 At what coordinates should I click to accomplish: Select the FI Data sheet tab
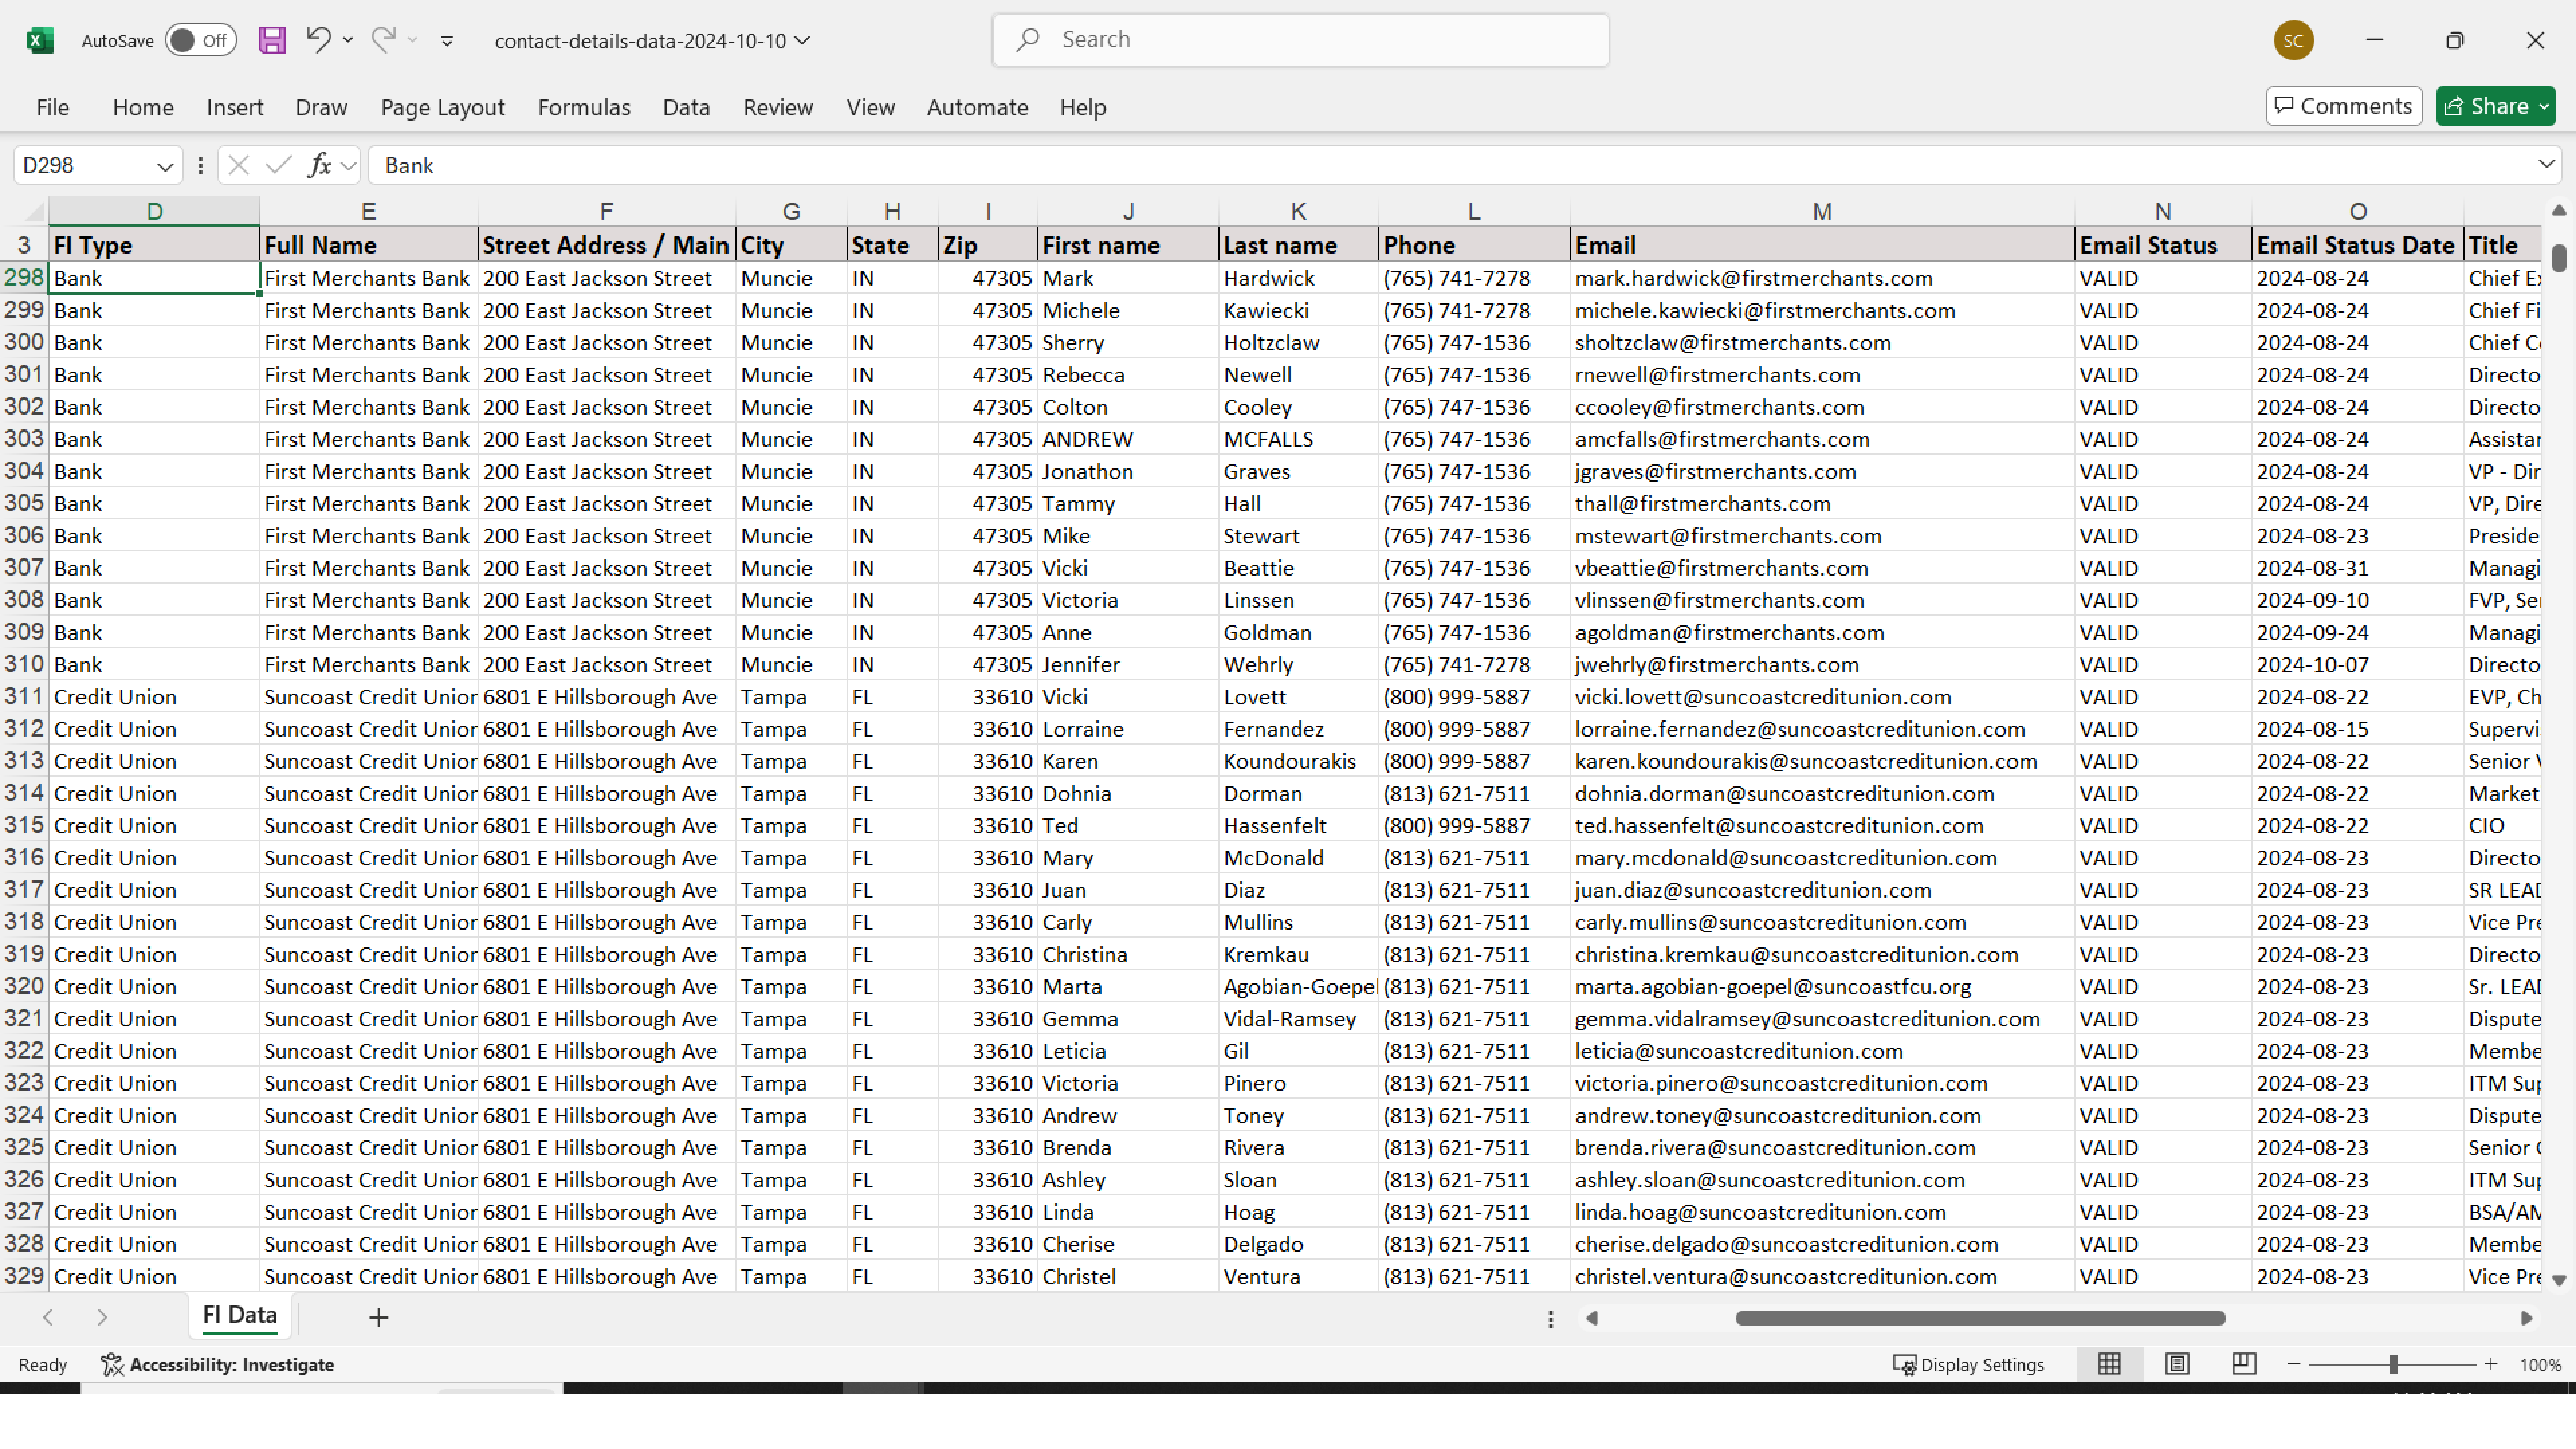click(240, 1315)
